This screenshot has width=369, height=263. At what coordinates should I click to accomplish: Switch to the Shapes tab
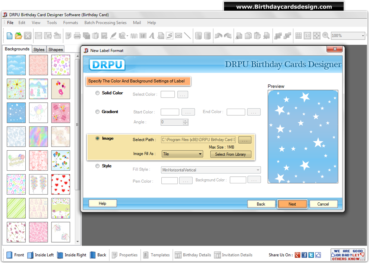[x=56, y=49]
